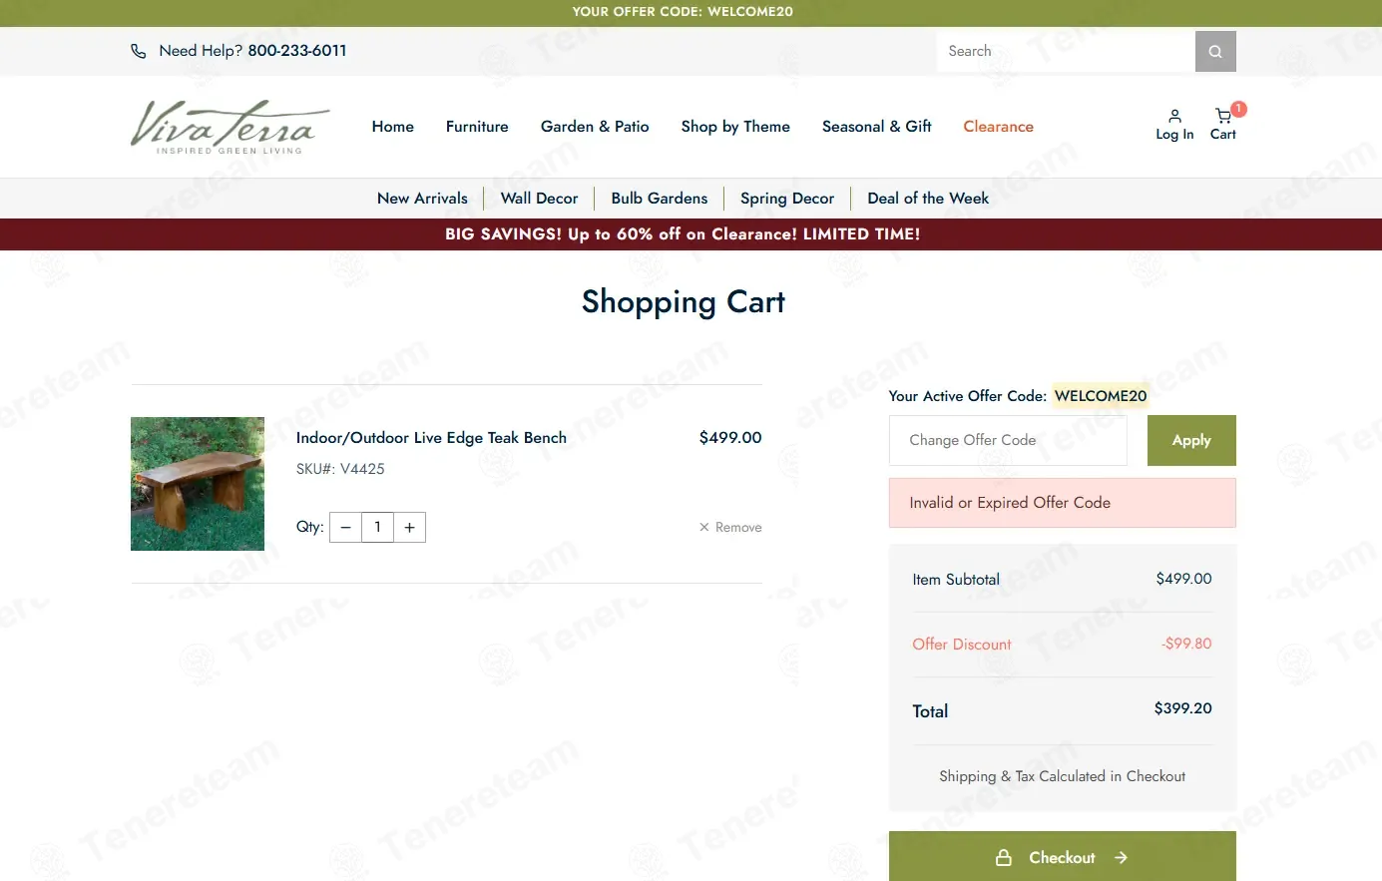Apply the offer code
The height and width of the screenshot is (881, 1382).
pyautogui.click(x=1191, y=440)
